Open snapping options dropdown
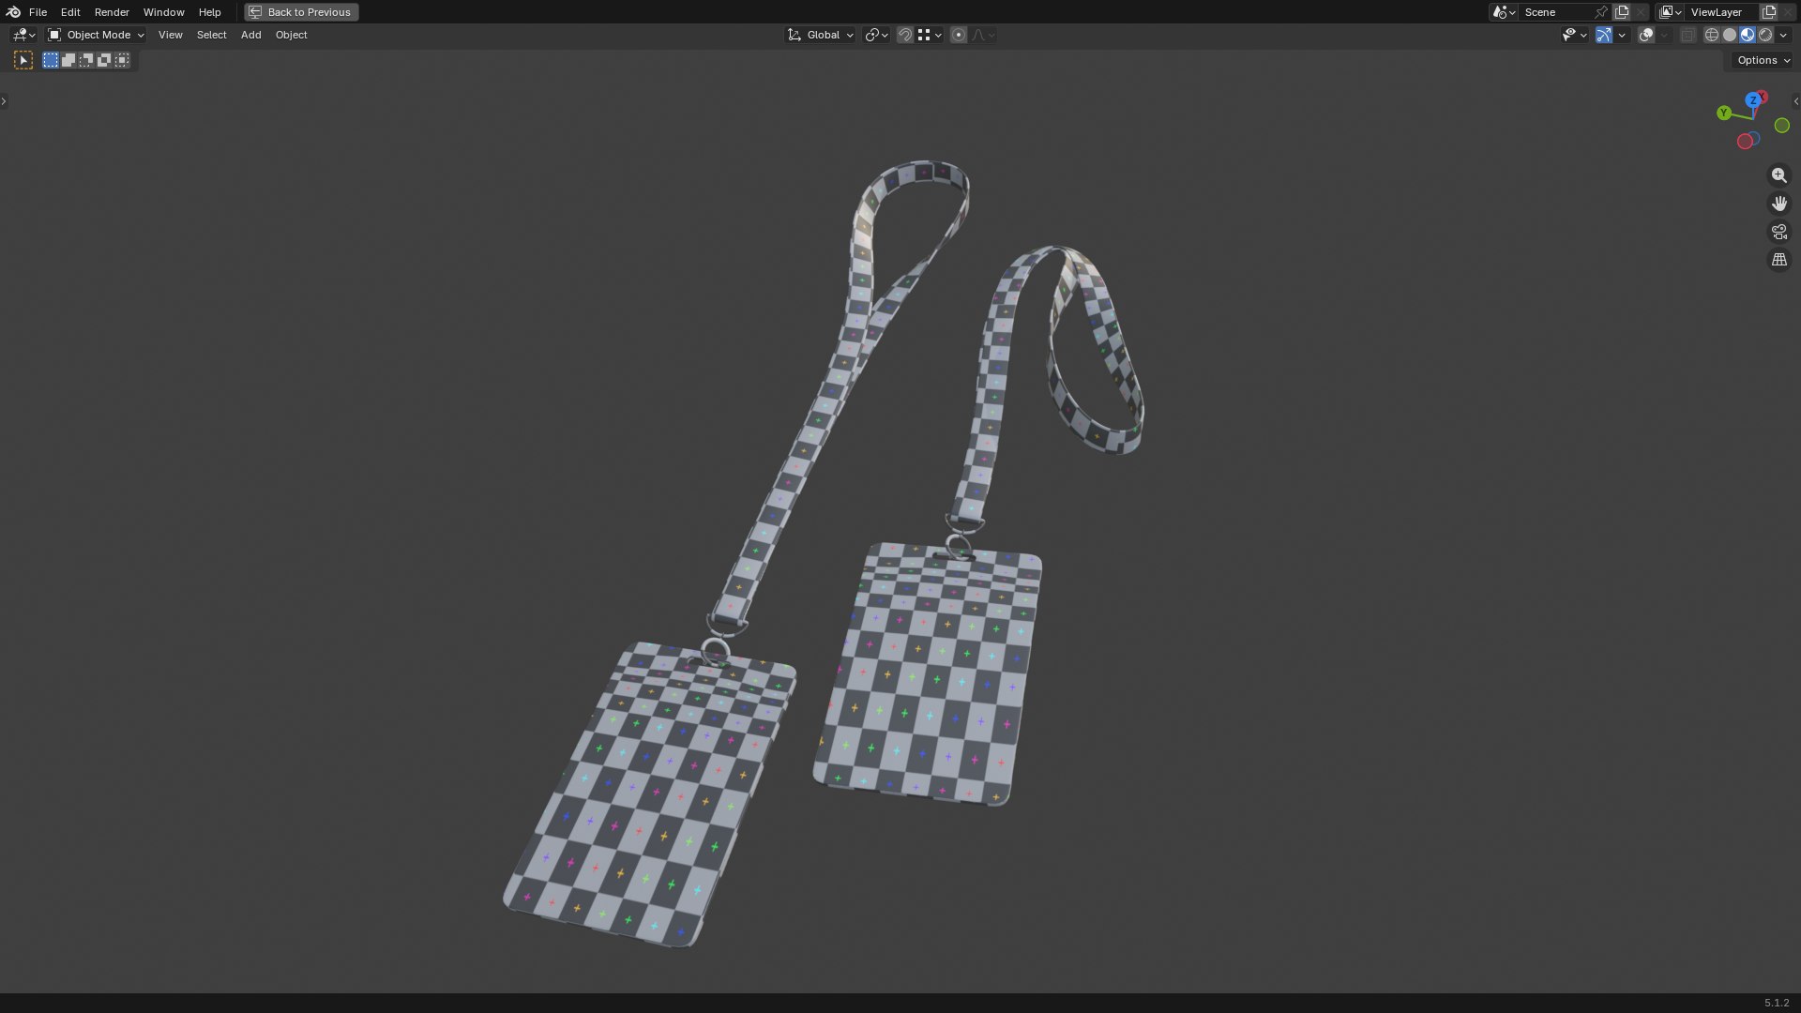The image size is (1801, 1013). (x=930, y=35)
